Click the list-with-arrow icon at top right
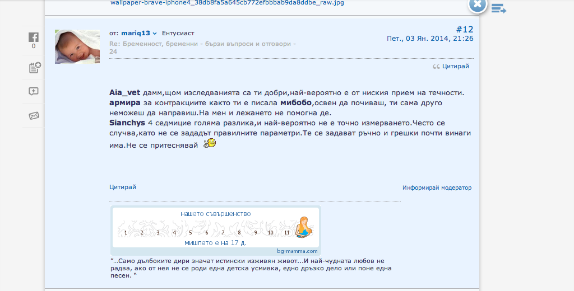The image size is (574, 291). tap(498, 8)
